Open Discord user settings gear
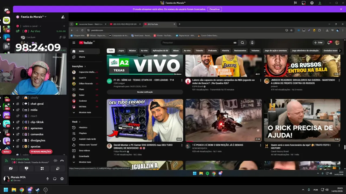The width and height of the screenshot is (346, 194). [62, 179]
